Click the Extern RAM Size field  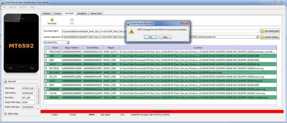28,107
